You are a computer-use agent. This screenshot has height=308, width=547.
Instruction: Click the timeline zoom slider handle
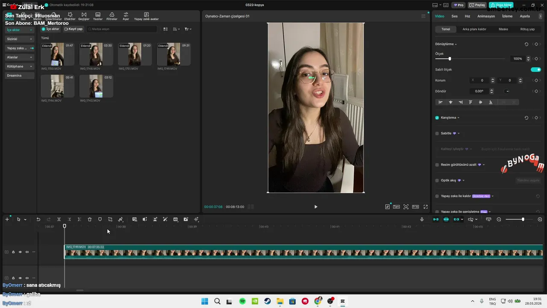(523, 219)
